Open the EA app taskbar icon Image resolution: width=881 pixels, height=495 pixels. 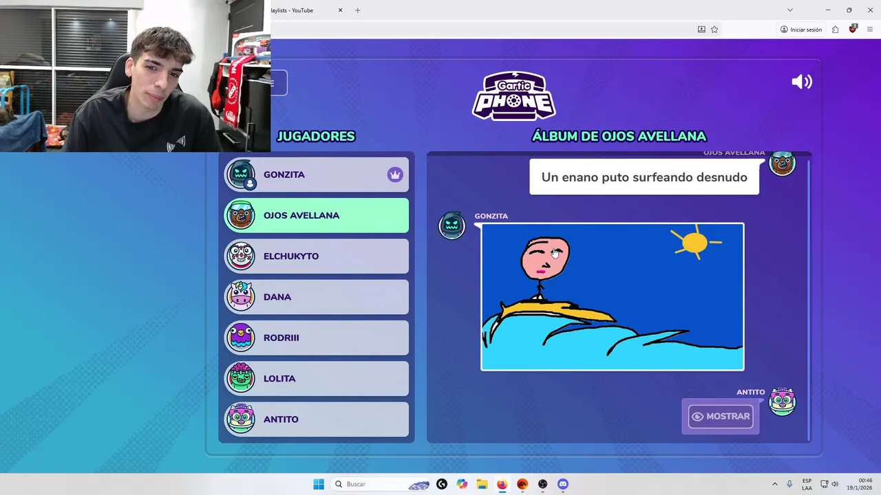coord(522,484)
